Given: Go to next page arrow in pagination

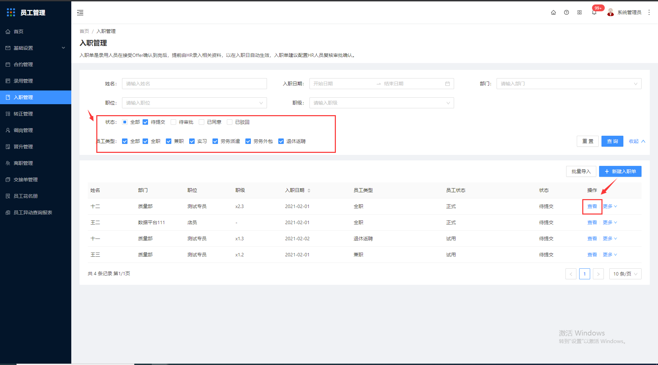Looking at the screenshot, I should pos(598,274).
